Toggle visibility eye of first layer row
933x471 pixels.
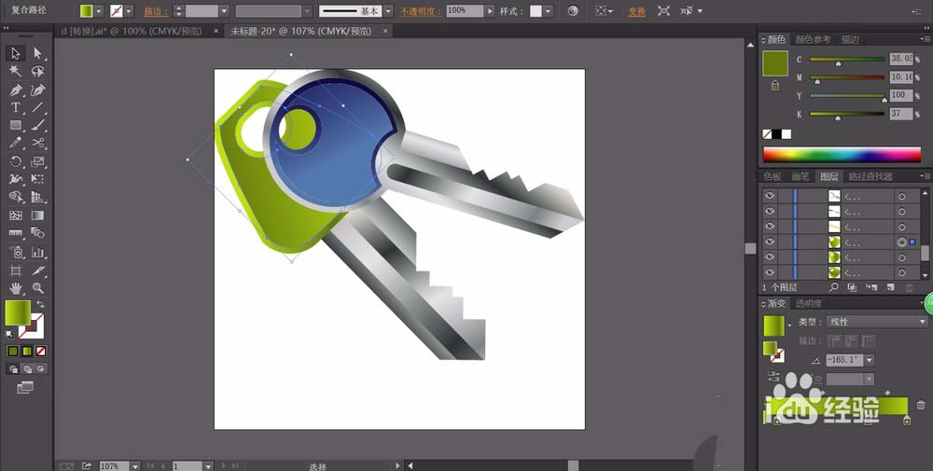click(770, 196)
